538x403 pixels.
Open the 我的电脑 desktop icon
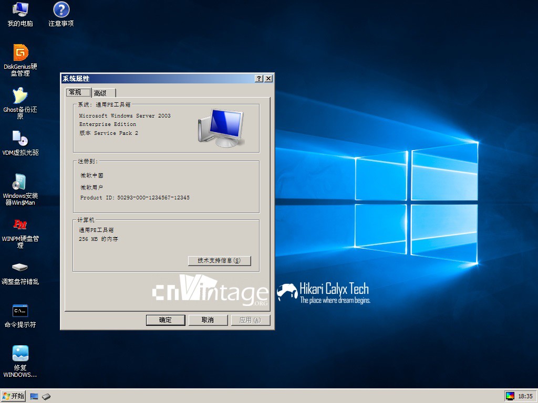click(20, 14)
